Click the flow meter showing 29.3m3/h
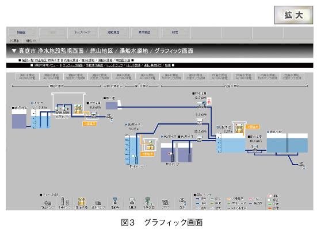The height and width of the screenshot is (229, 317). pyautogui.click(x=200, y=138)
